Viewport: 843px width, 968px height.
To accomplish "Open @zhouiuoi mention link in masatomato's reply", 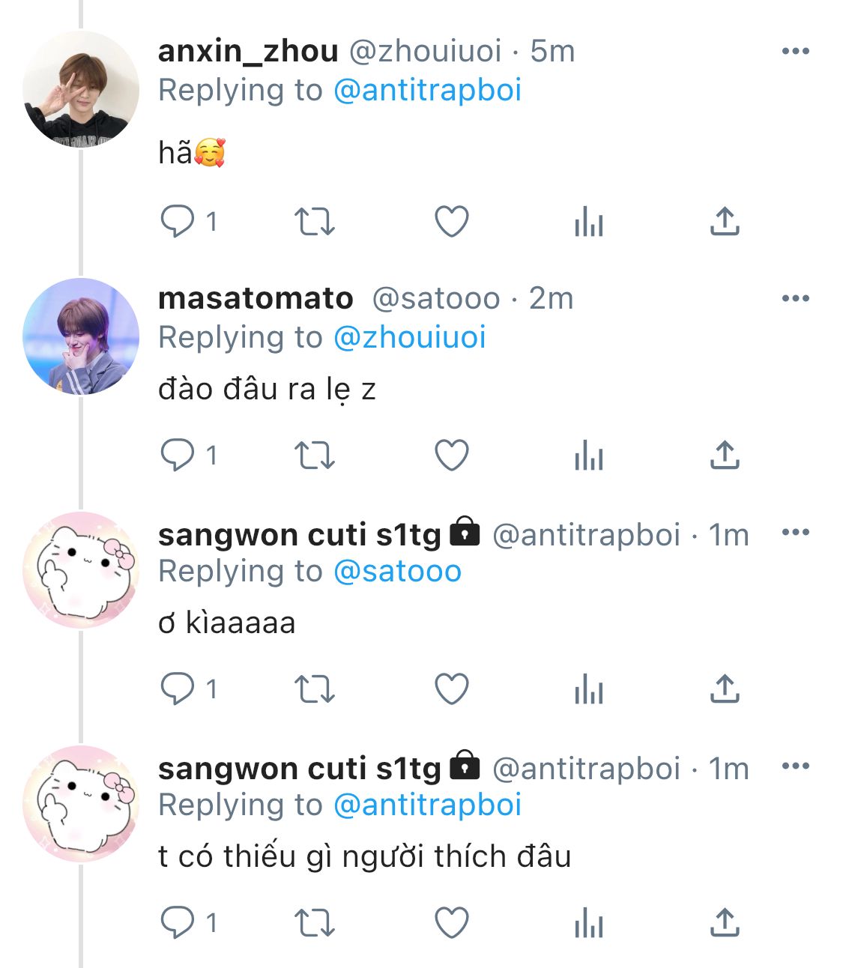I will pos(409,338).
